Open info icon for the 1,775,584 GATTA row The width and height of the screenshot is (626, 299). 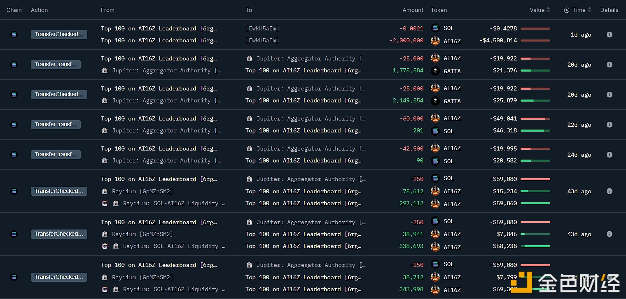pos(609,65)
